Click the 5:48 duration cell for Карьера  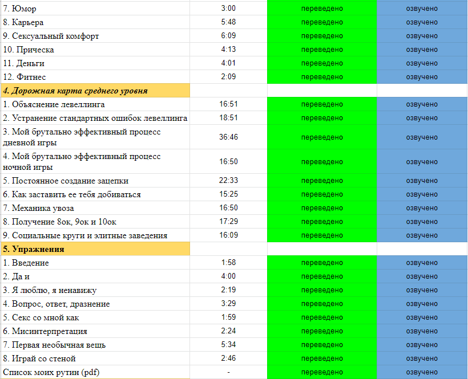click(228, 22)
